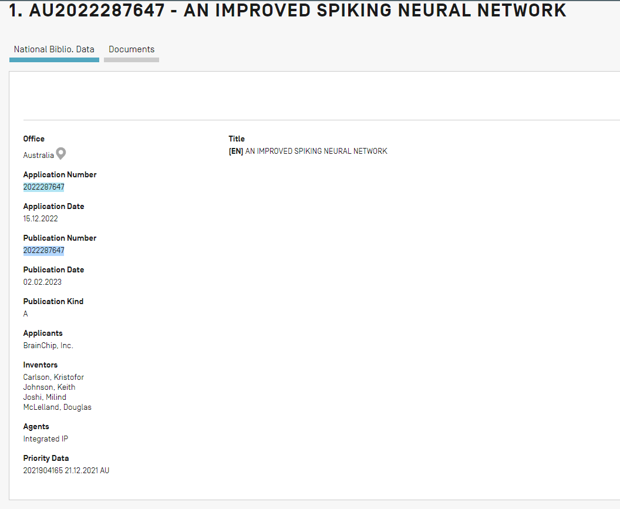Image resolution: width=620 pixels, height=509 pixels.
Task: Click the Publication Kind value A
Action: [26, 314]
